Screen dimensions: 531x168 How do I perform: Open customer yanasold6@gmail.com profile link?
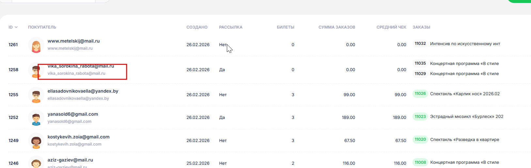click(73, 114)
